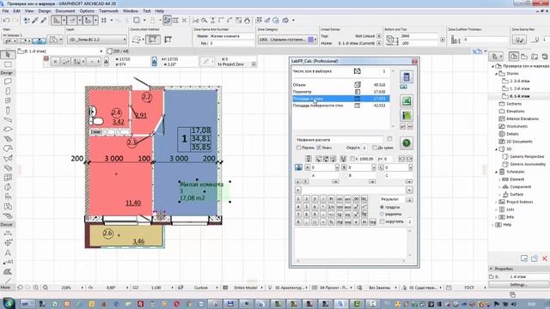Select the '2. 3-й этаж' story in Navigator
The image size is (550, 309).
click(519, 81)
